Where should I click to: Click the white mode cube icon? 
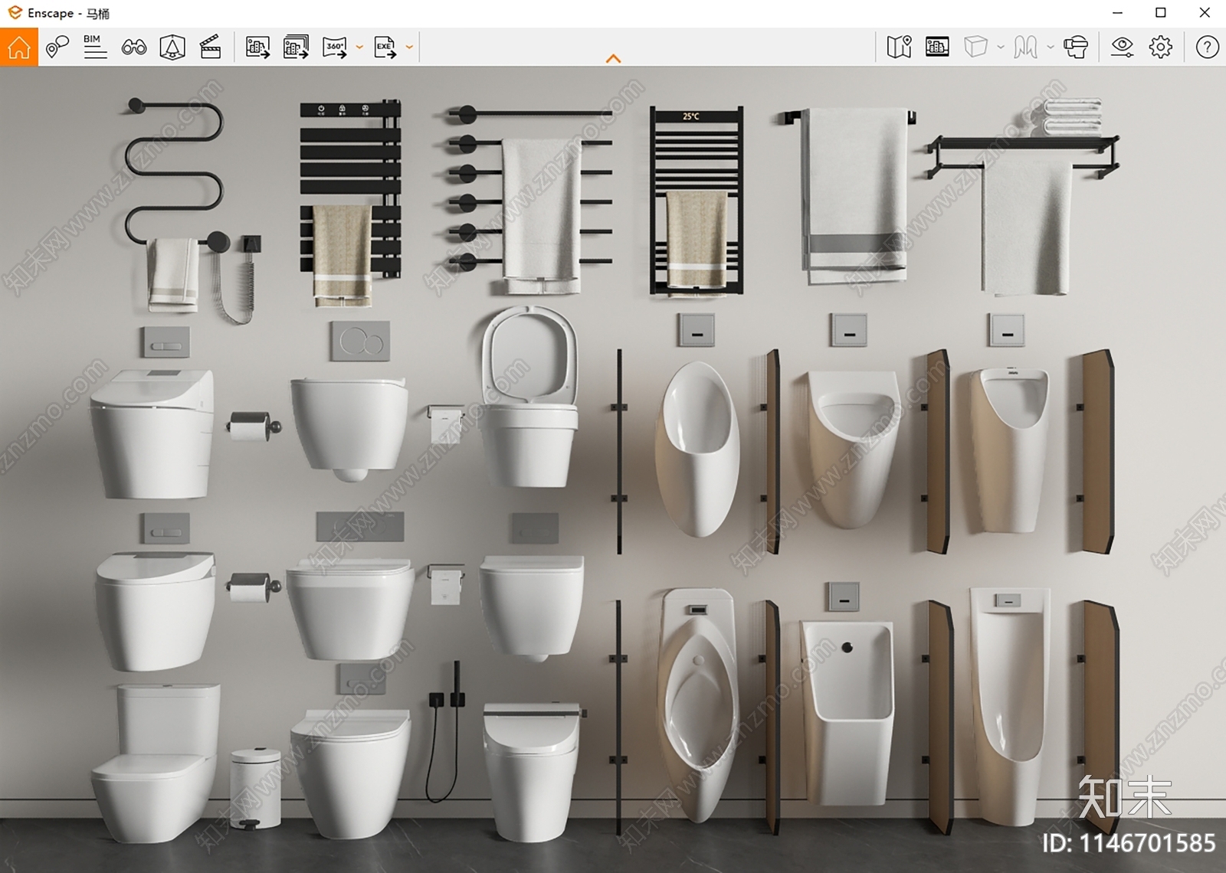click(x=975, y=47)
